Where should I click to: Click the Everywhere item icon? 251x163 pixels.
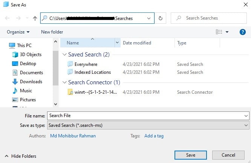[70, 64]
